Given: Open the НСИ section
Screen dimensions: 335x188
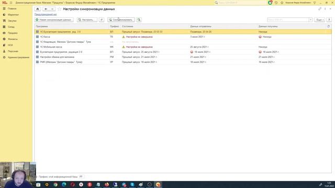Looking at the screenshot, I should [10, 45].
